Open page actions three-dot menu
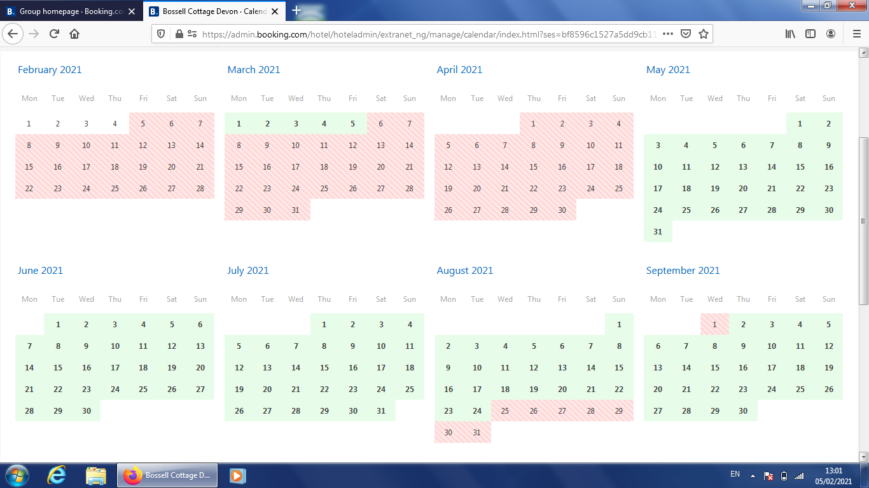This screenshot has height=488, width=869. pos(667,34)
